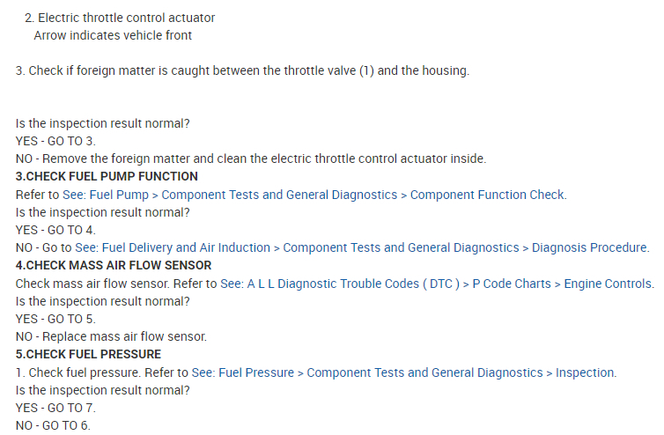Click the "YES - GO TO 4." line

pyautogui.click(x=55, y=230)
